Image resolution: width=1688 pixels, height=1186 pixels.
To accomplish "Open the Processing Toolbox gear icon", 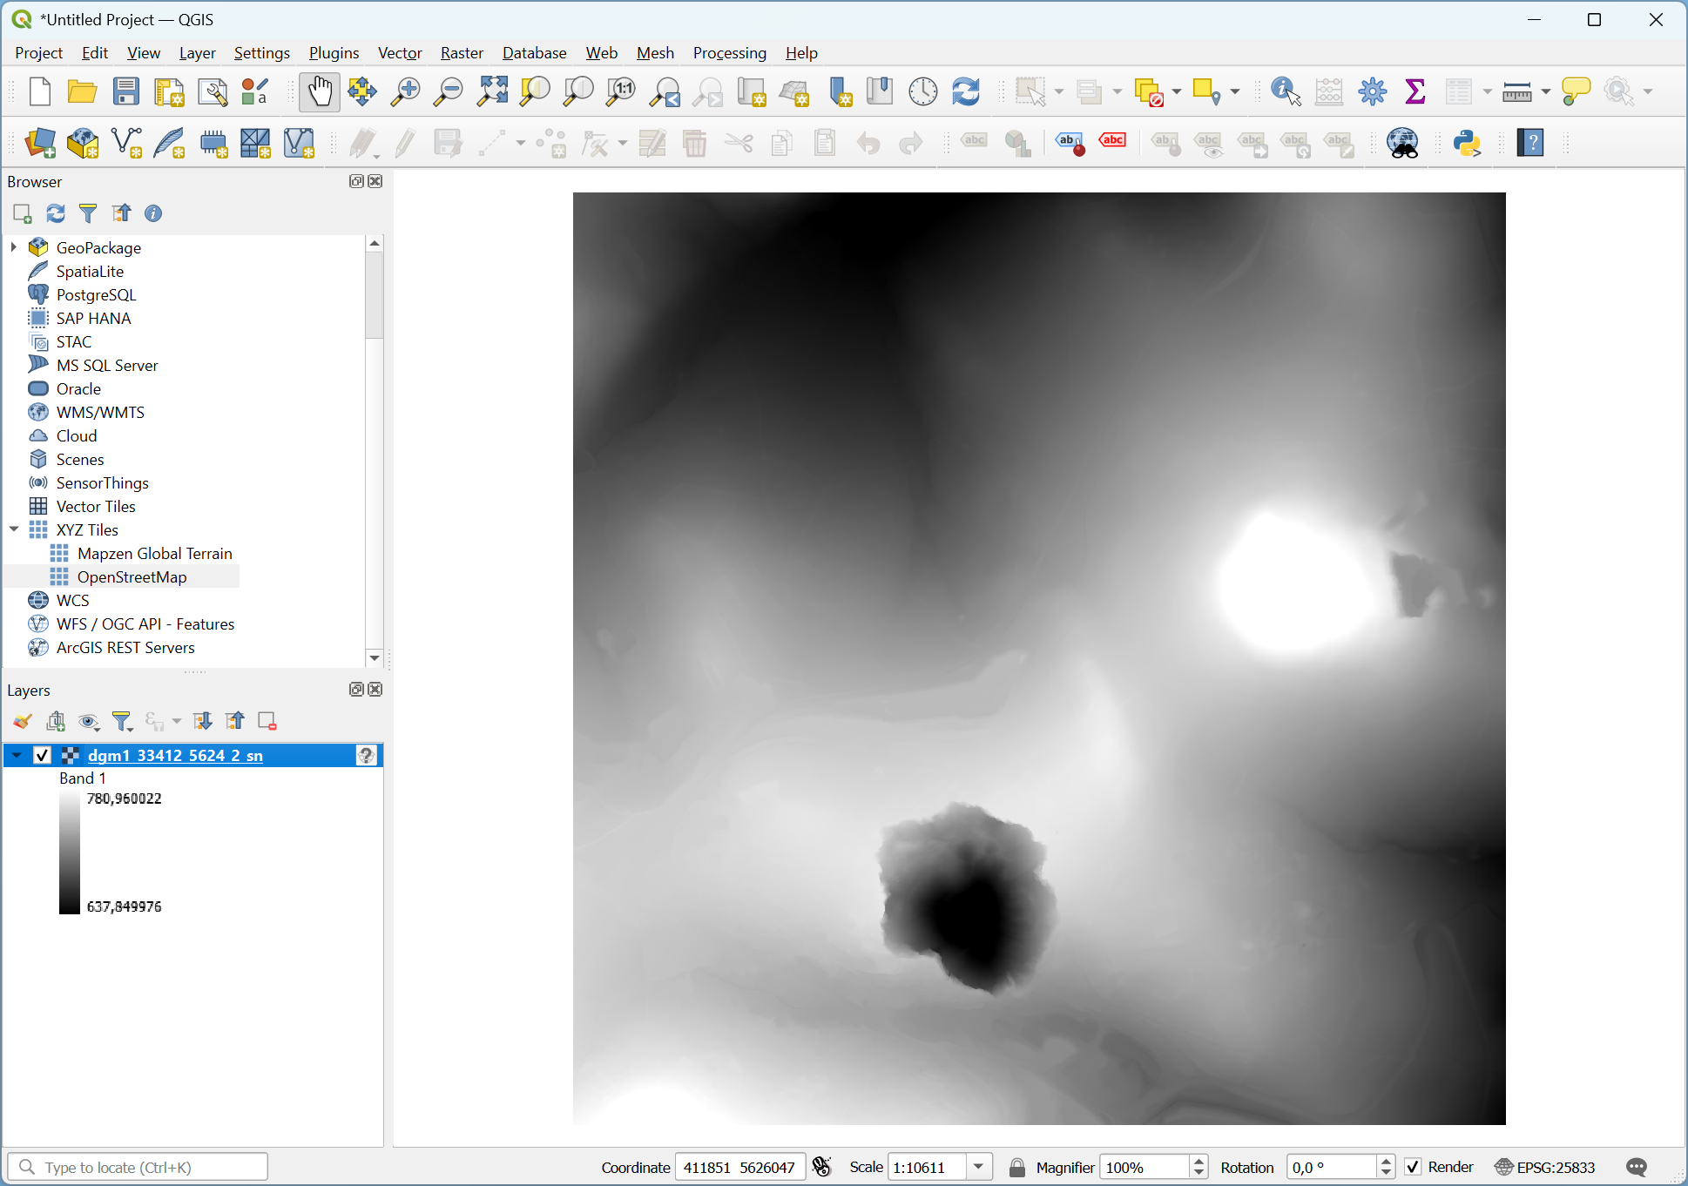I will click(1372, 91).
